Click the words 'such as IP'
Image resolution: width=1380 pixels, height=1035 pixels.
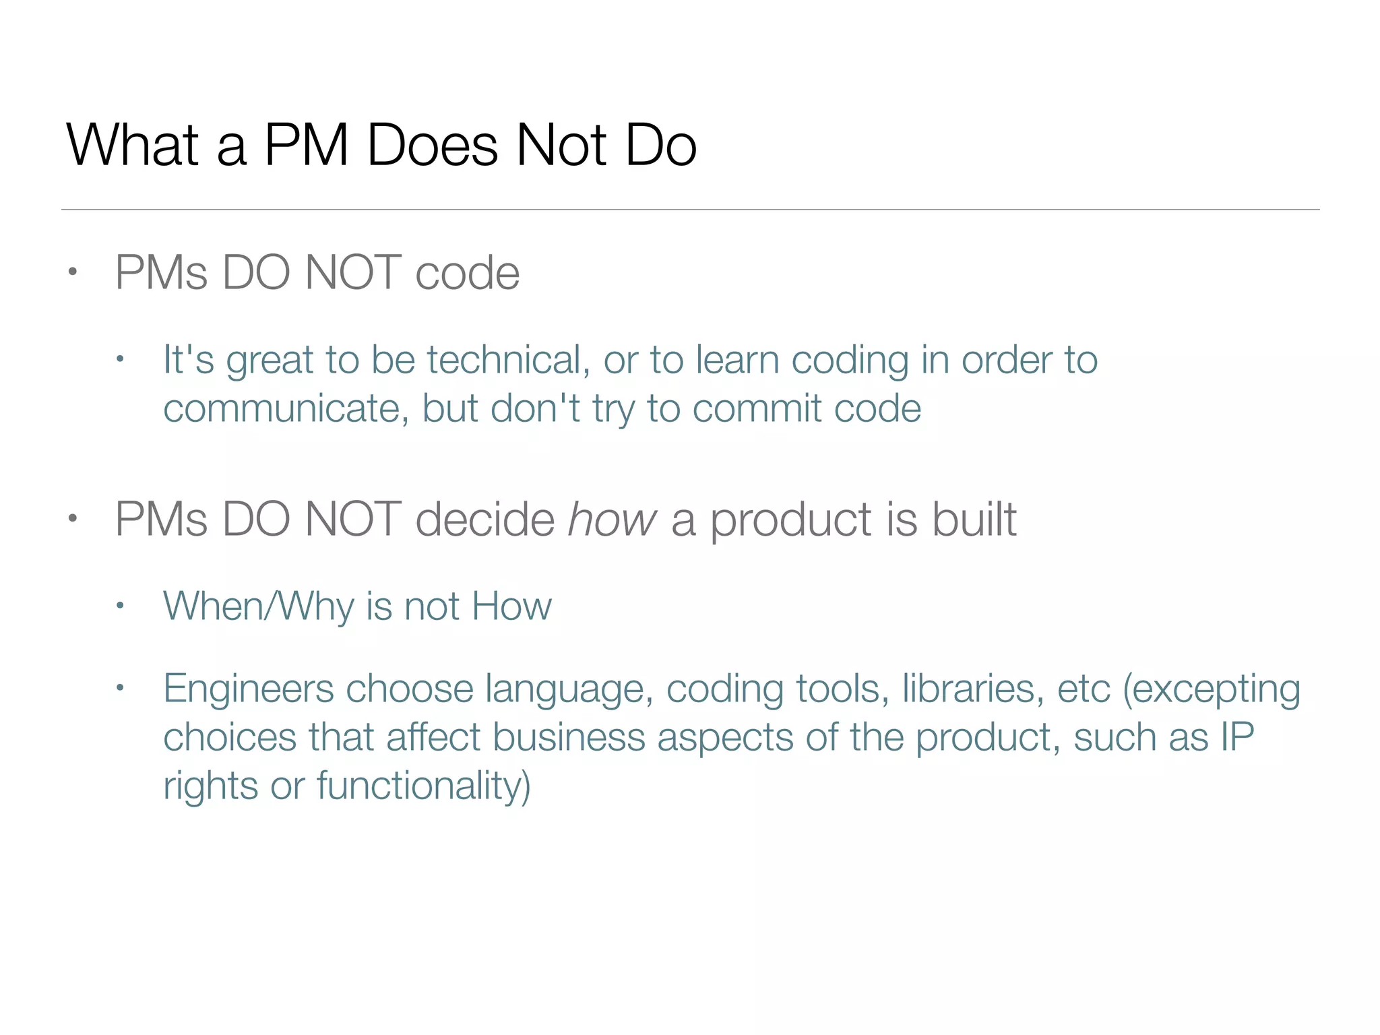(1164, 737)
